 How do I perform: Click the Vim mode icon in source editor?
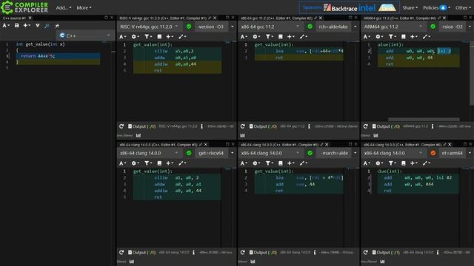[38, 26]
